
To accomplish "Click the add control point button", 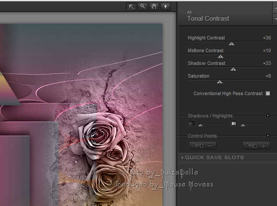I will point(256,146).
